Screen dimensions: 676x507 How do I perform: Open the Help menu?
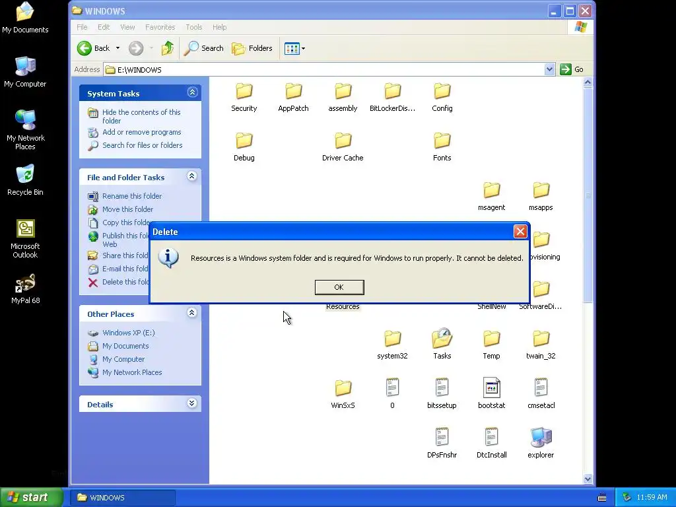point(219,27)
